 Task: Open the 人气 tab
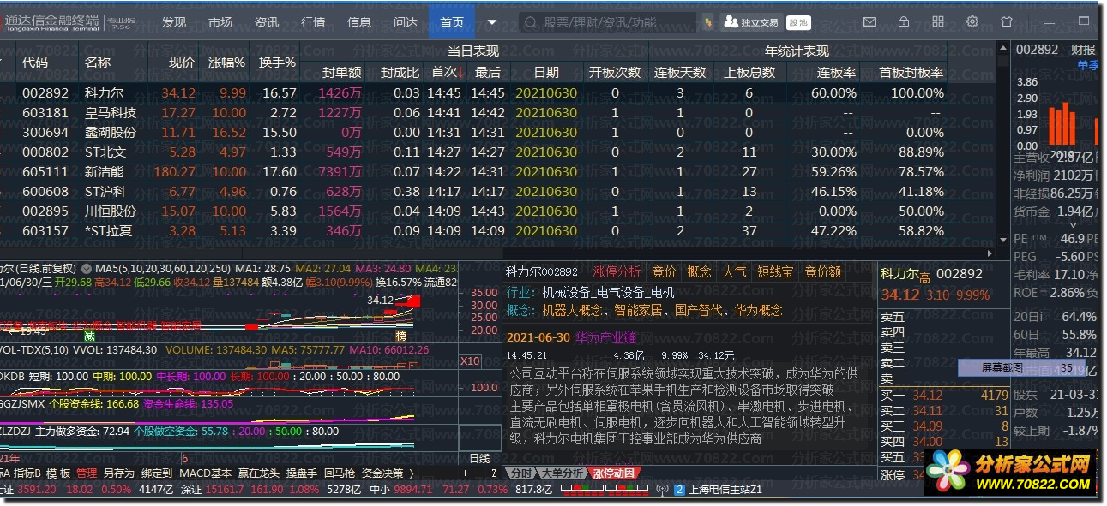pos(734,271)
